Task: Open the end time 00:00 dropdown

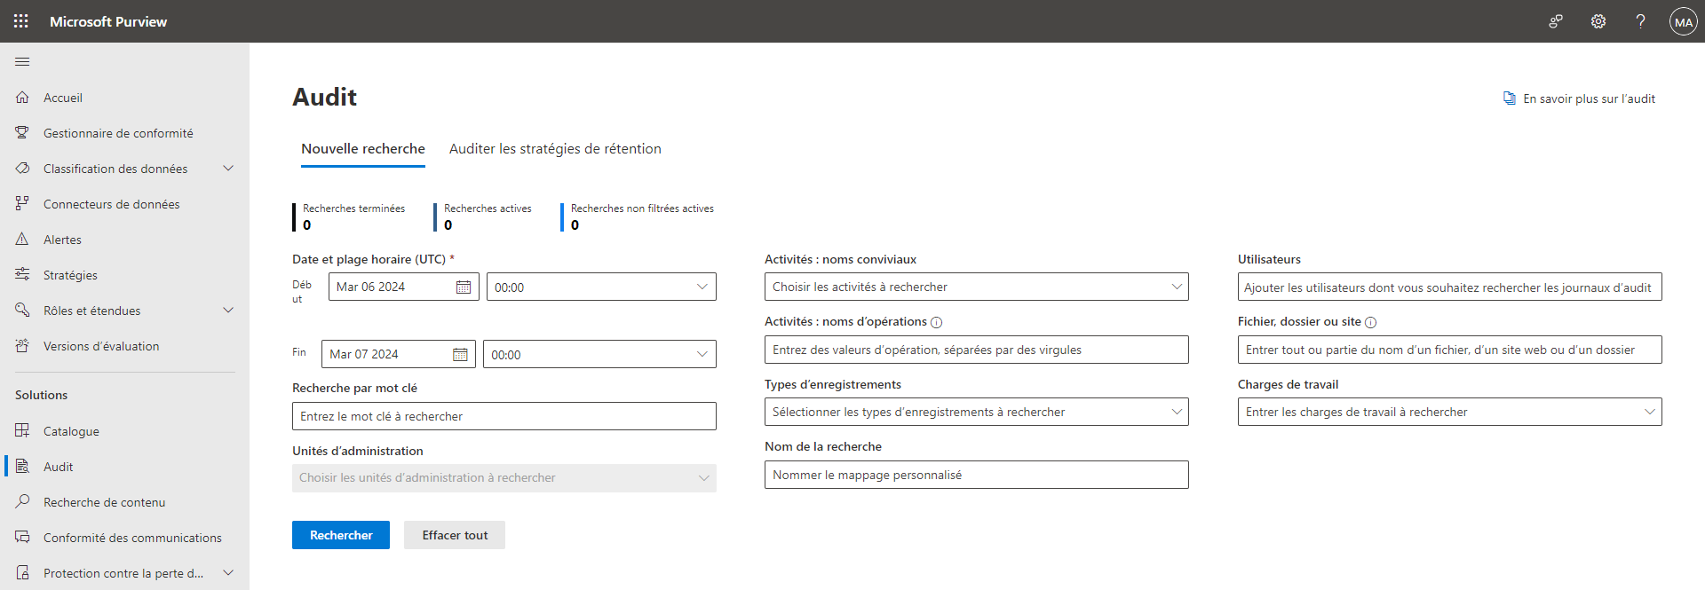Action: click(599, 354)
